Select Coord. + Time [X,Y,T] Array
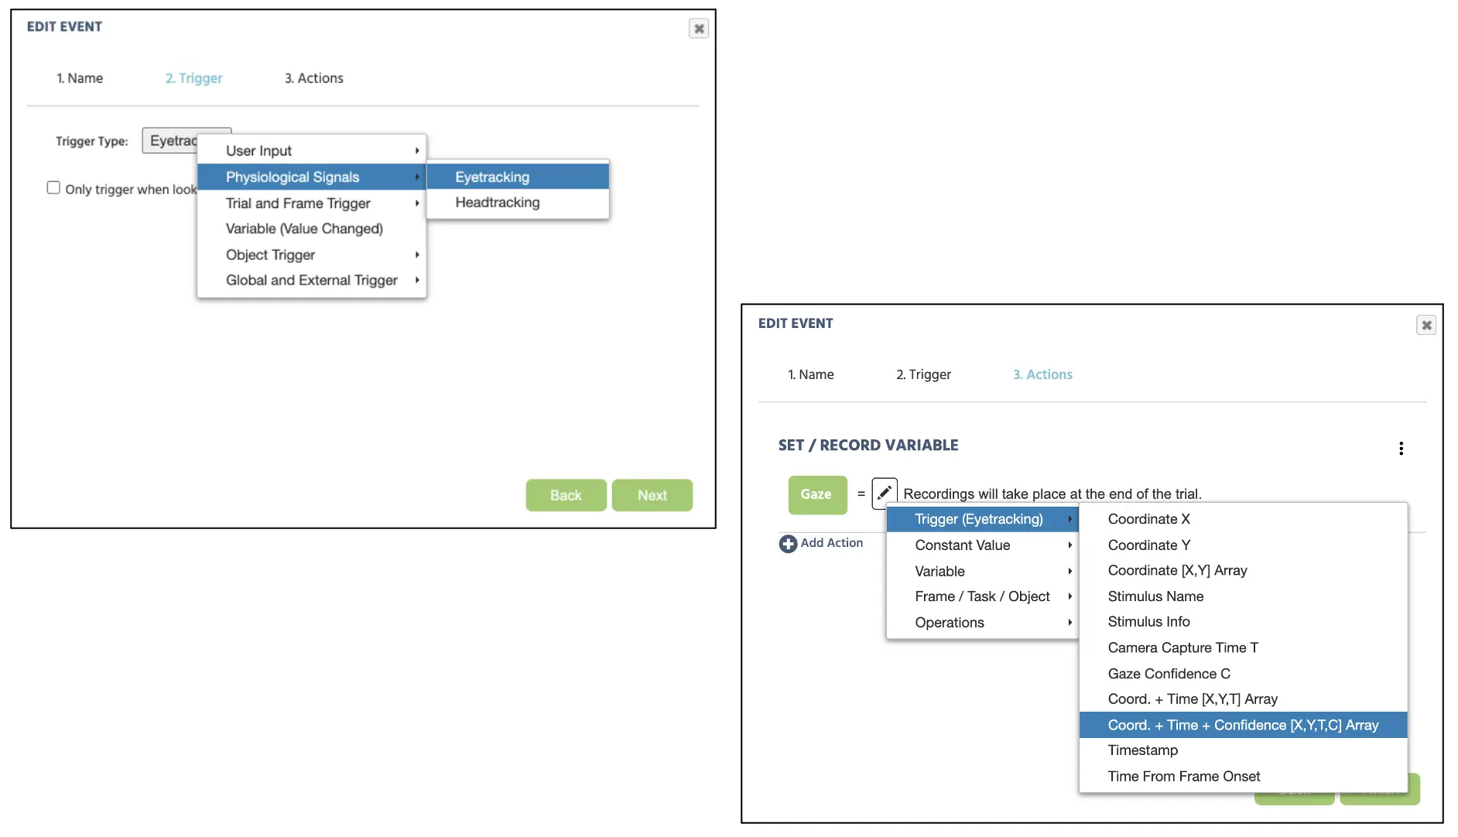The width and height of the screenshot is (1458, 837). pos(1243,699)
